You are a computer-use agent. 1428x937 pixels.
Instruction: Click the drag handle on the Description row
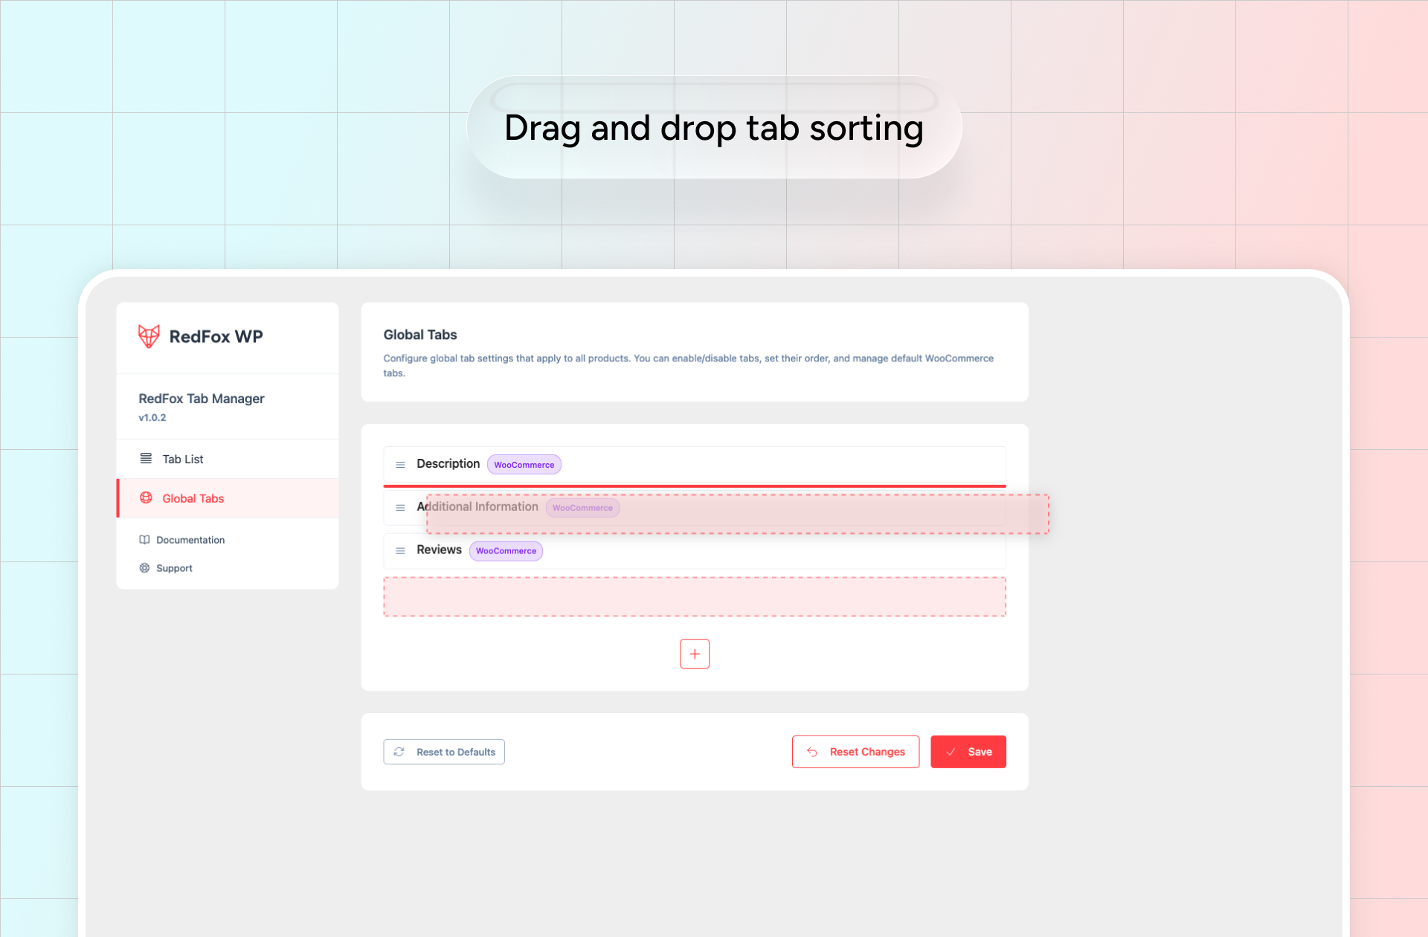tap(401, 464)
